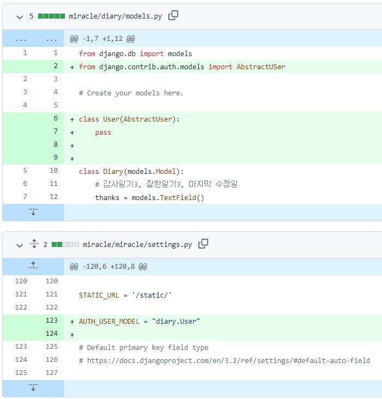Expand all lines in settings.py
Viewport: 382px width, 399px height.
[34, 244]
